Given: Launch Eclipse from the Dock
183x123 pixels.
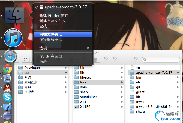Looking at the screenshot, I should 7,116.
